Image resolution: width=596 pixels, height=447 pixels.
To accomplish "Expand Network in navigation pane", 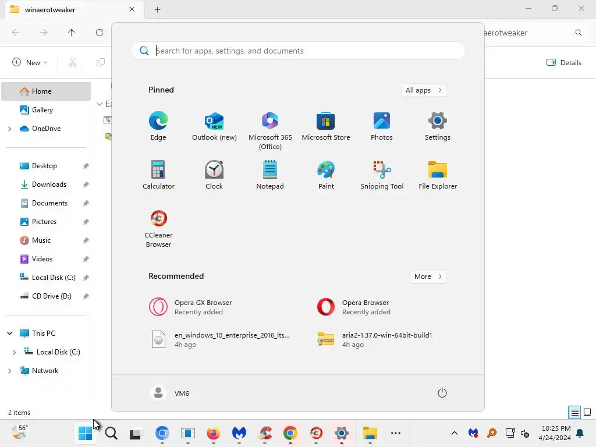I will click(10, 371).
